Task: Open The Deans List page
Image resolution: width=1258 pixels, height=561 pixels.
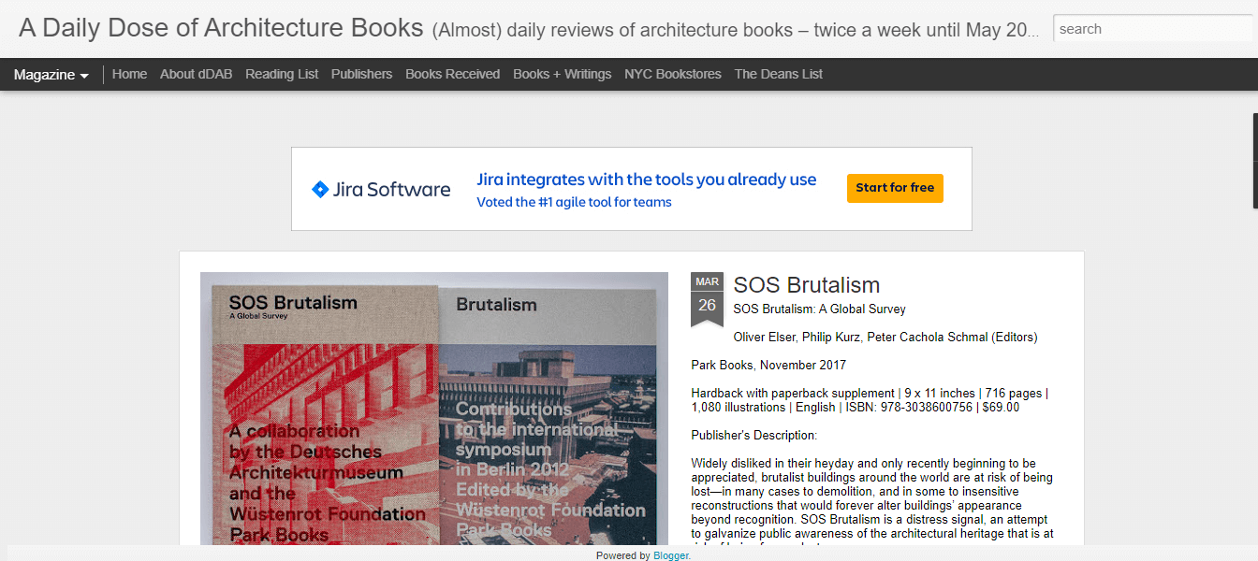Action: (x=778, y=74)
